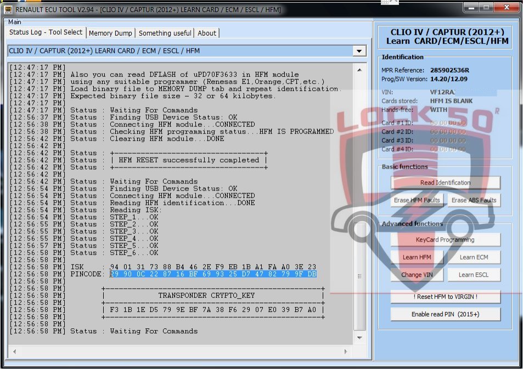Open the Something useful tab
Image resolution: width=523 pixels, height=369 pixels.
pyautogui.click(x=165, y=33)
